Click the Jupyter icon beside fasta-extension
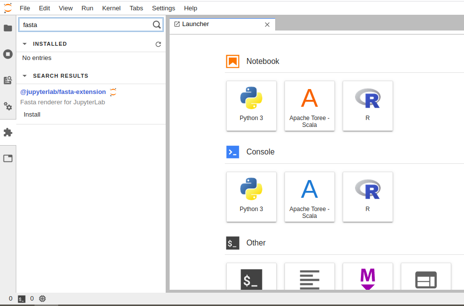 point(113,92)
